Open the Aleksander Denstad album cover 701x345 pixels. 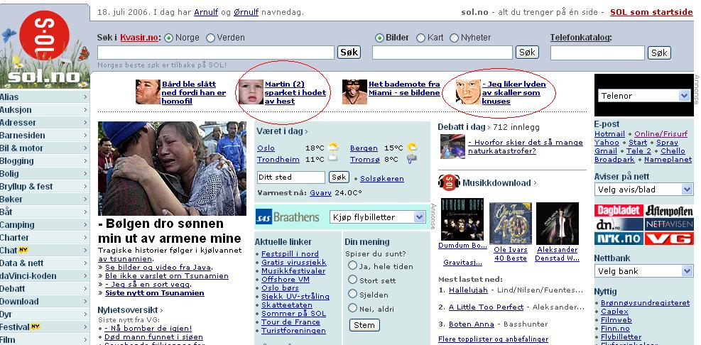pyautogui.click(x=557, y=223)
